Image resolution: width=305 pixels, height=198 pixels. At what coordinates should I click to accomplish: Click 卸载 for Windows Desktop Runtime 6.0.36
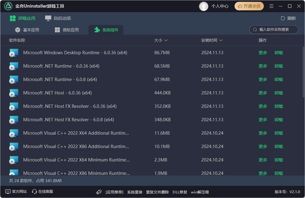click(279, 53)
